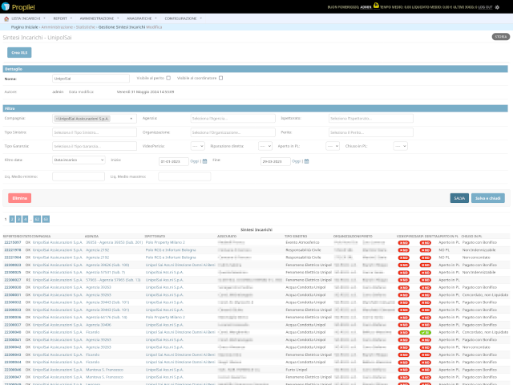513x385 pixels.
Task: Click the Rip. Diretta NO badge for row 22300027
Action: pyautogui.click(x=426, y=280)
